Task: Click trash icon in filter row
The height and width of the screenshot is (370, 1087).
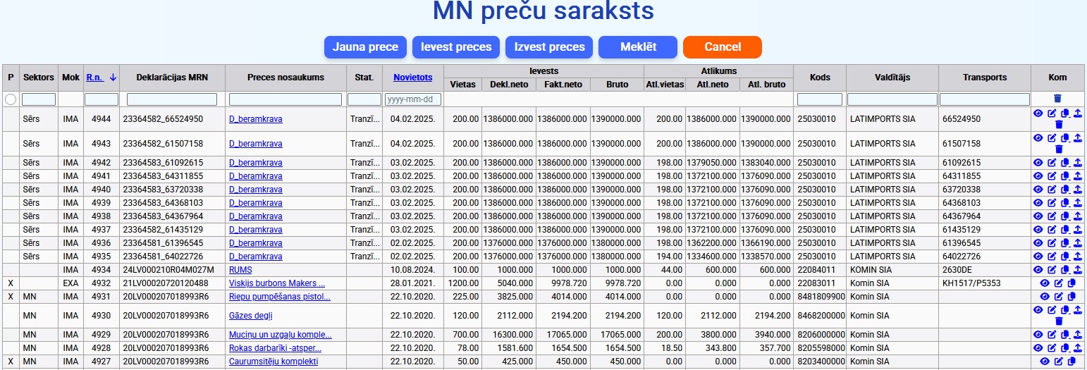Action: coord(1057,99)
